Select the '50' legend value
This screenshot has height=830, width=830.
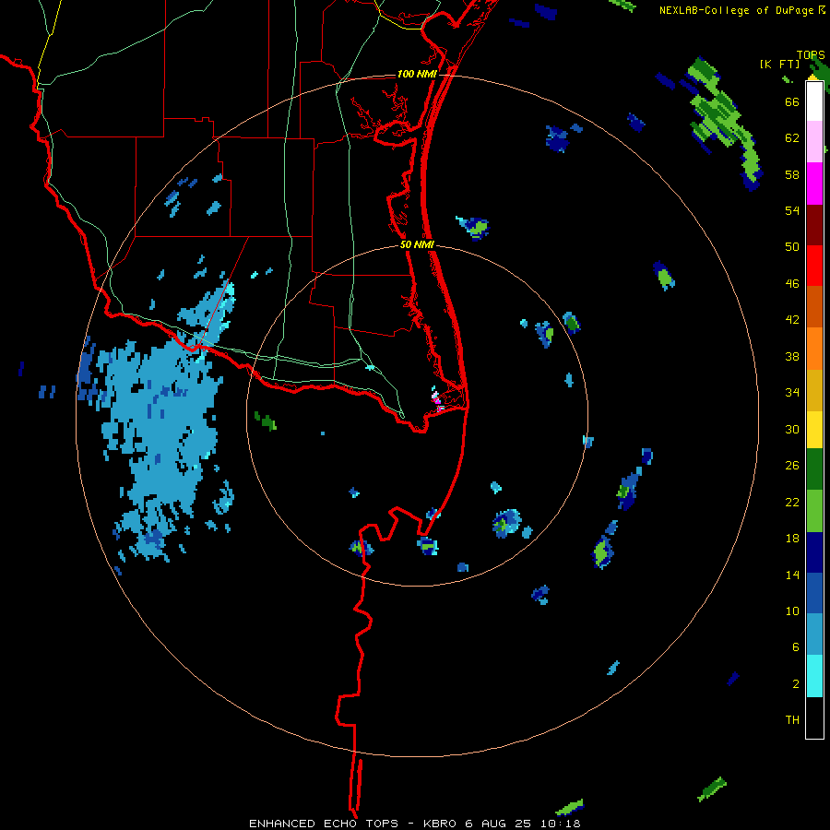[792, 246]
